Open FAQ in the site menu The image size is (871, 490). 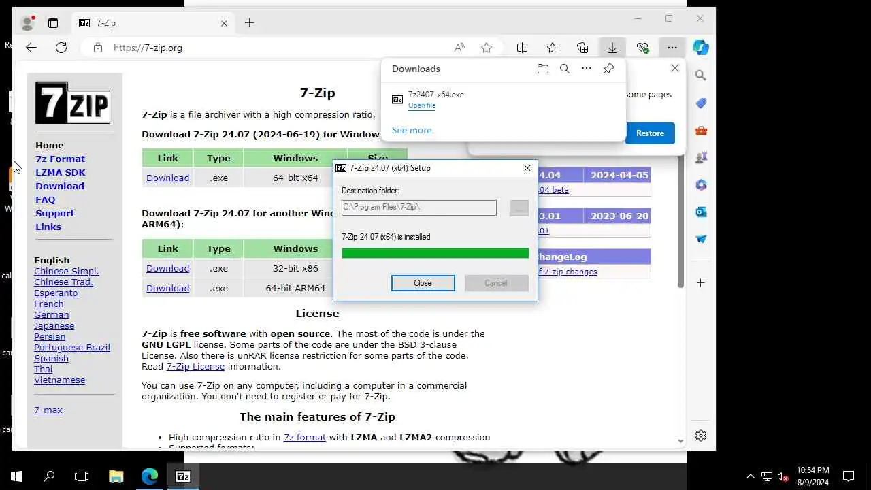[x=46, y=199]
